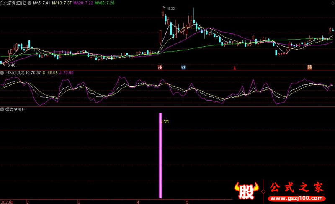Screen dimensions: 335x204
Task: Open the 东北证券(日线) chart title
Action: pos(13,3)
